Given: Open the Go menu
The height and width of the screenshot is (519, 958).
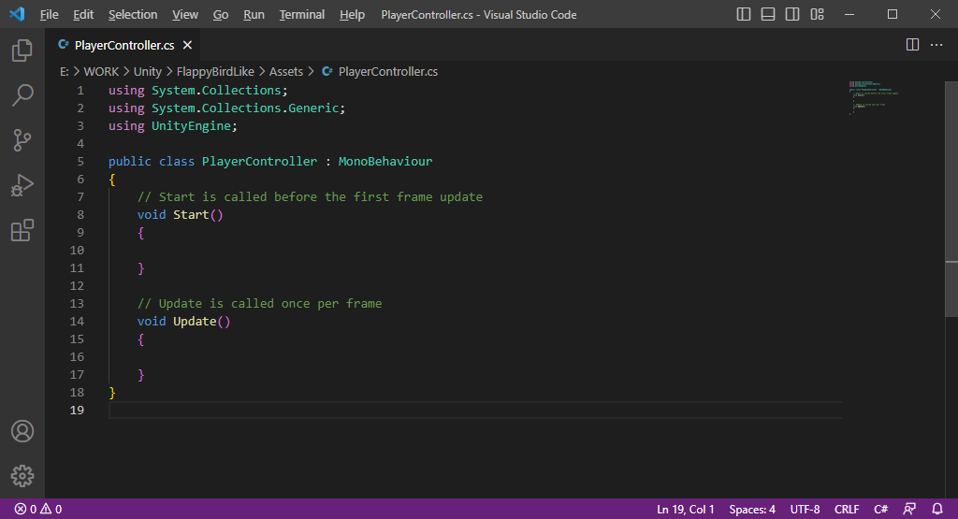Looking at the screenshot, I should coord(221,15).
